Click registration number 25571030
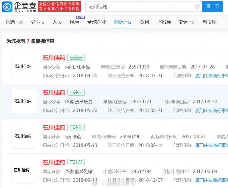The height and width of the screenshot is (188, 228). [x=139, y=67]
